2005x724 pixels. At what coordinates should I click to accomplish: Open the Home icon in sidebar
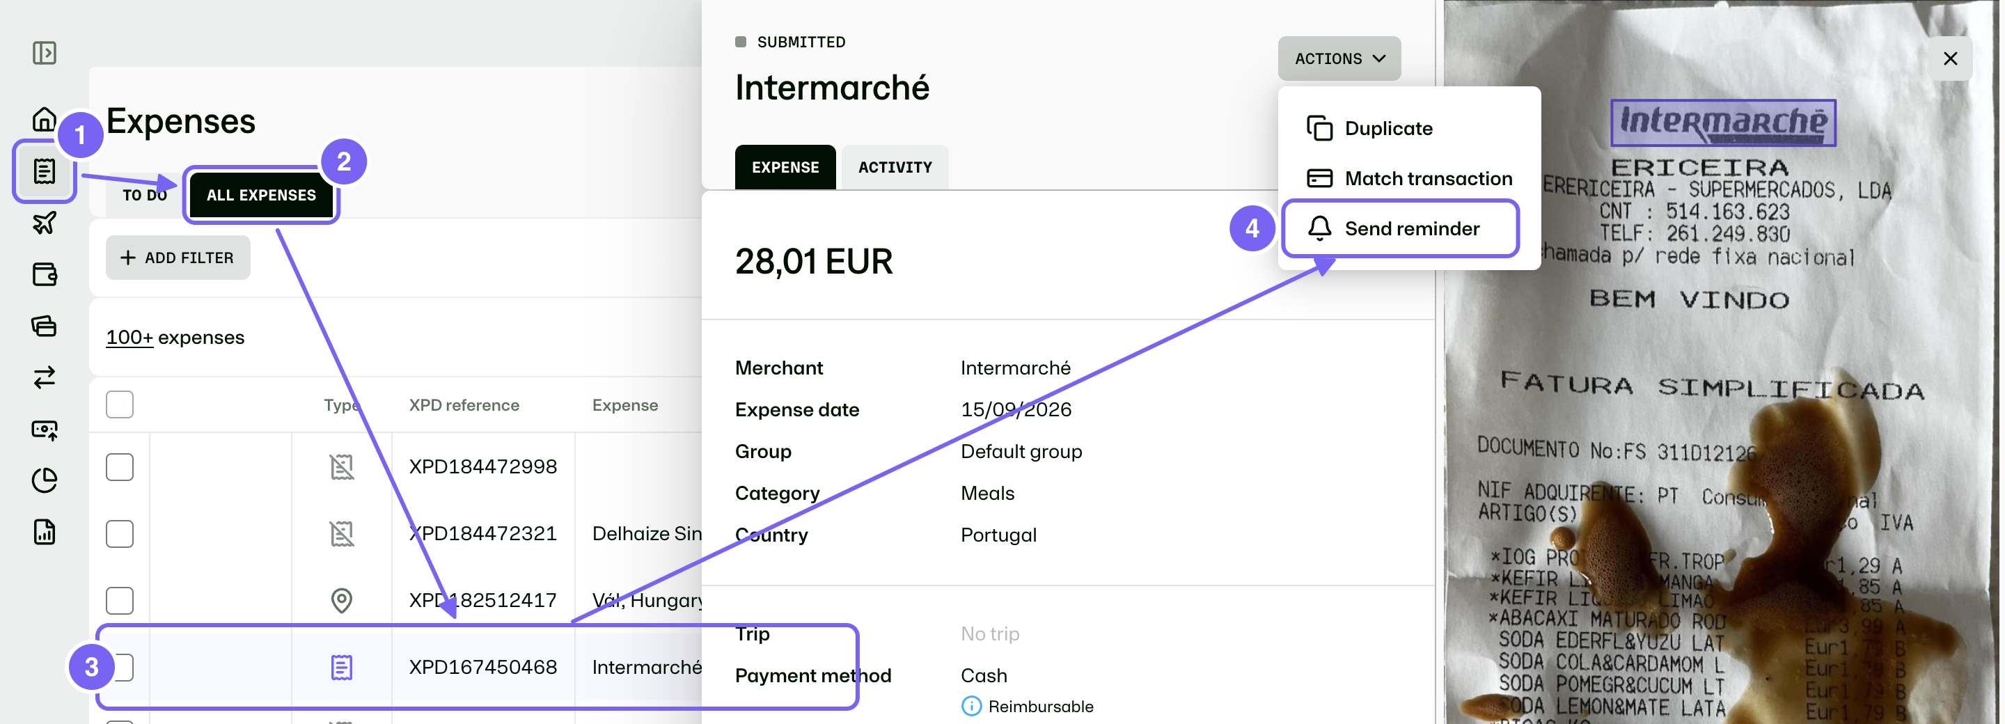coord(45,119)
